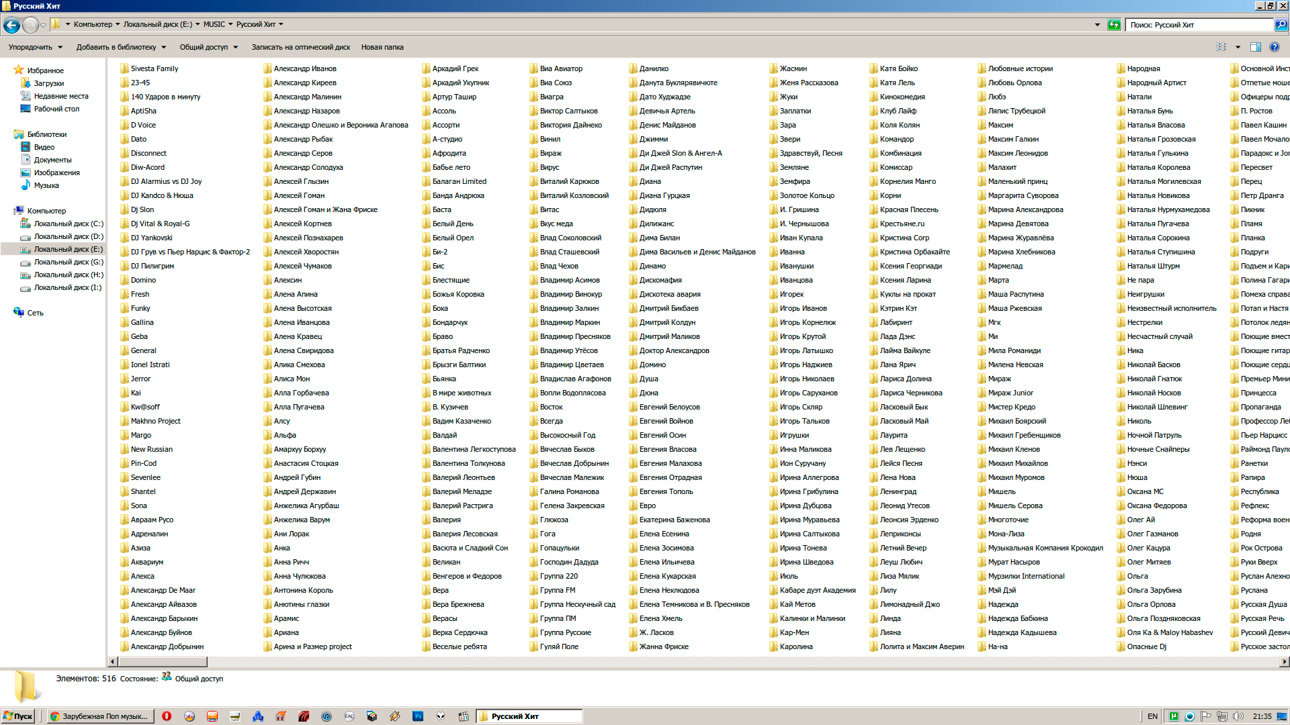1290x725 pixels.
Task: Launch Photoshop from the taskbar
Action: (418, 716)
